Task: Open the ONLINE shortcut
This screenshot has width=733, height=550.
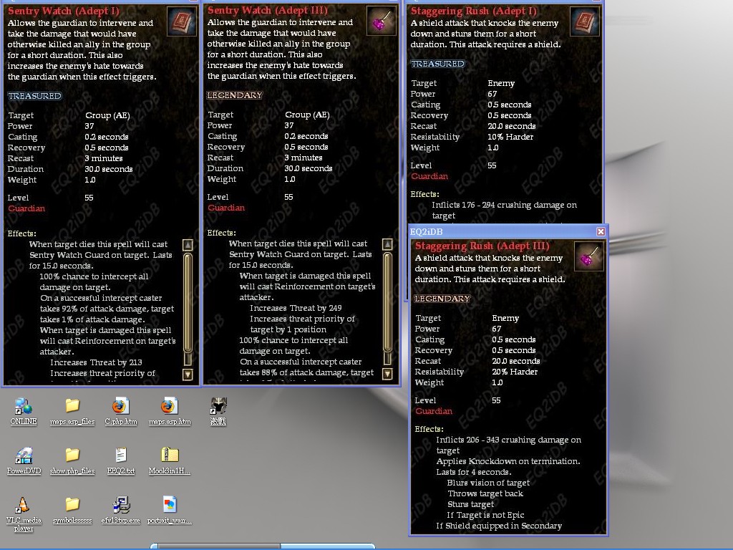Action: (x=24, y=407)
